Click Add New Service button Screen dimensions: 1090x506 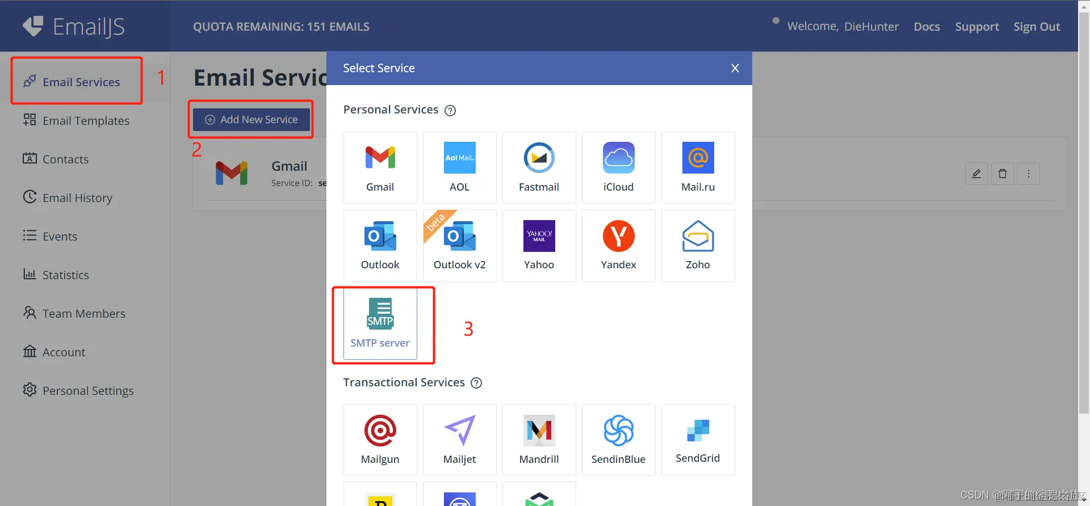[251, 120]
